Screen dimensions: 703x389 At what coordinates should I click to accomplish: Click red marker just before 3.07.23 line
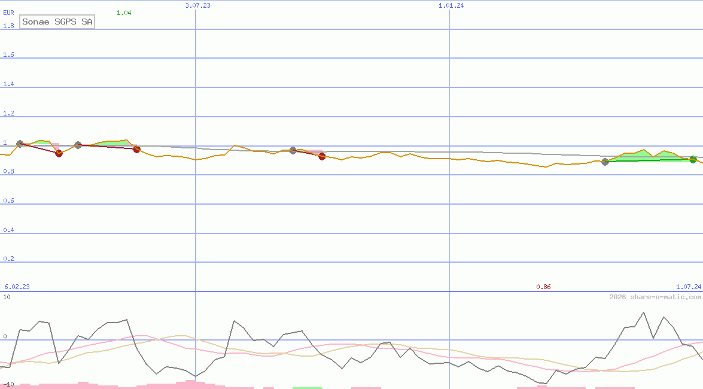136,149
